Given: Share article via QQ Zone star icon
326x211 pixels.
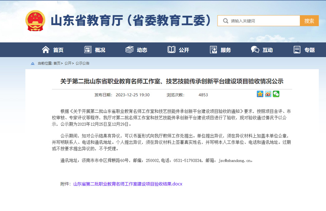Looking at the screenshot, I should [x=260, y=94].
